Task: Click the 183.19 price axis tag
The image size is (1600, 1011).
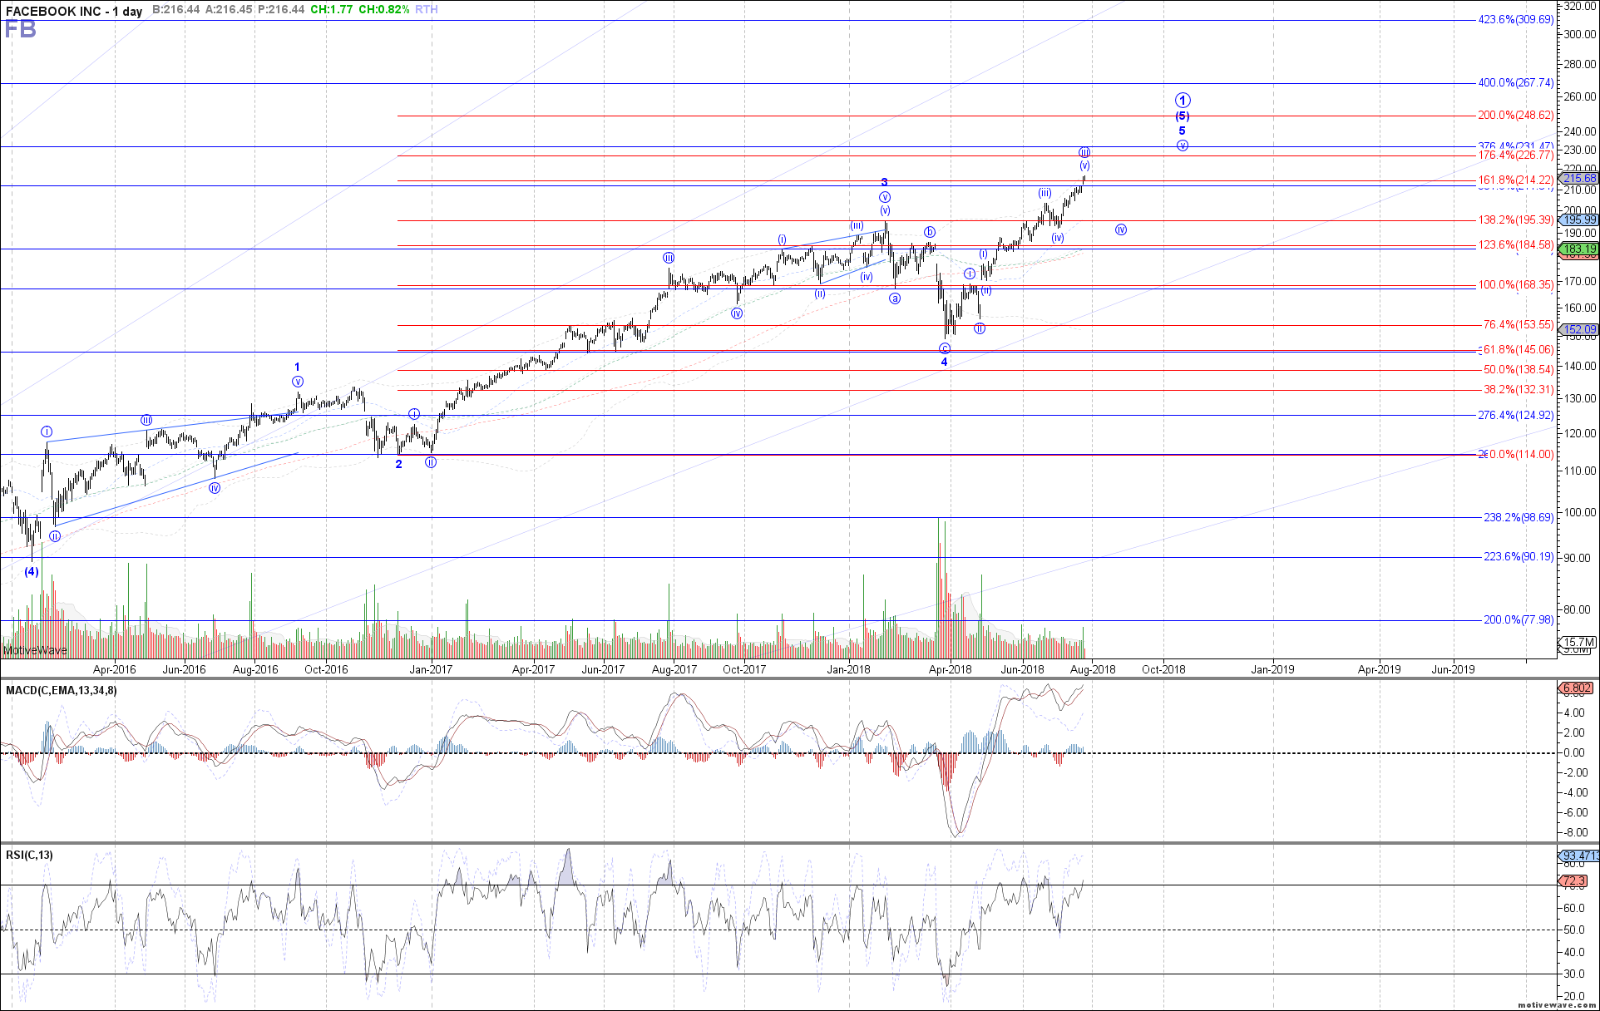Action: tap(1578, 249)
